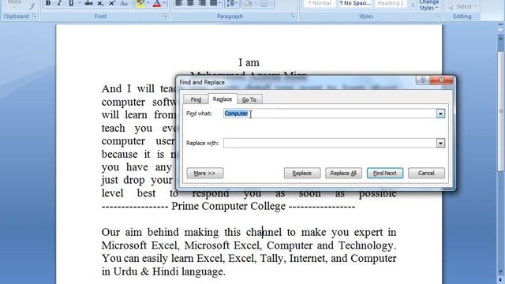
Task: Click the More >> button
Action: 205,174
